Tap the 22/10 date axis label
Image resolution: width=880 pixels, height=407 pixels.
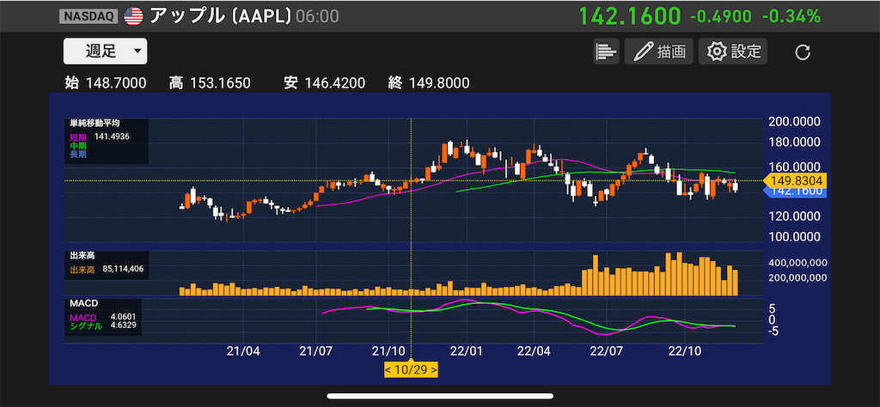pyautogui.click(x=685, y=352)
